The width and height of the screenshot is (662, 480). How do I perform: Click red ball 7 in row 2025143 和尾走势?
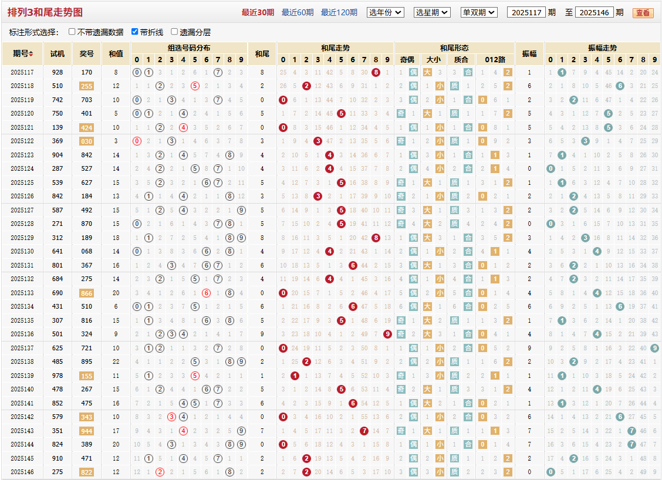click(x=364, y=431)
